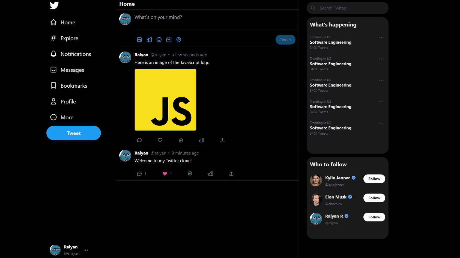Click Kylie Jenner's verified badge
This screenshot has height=258, width=460.
click(354, 178)
